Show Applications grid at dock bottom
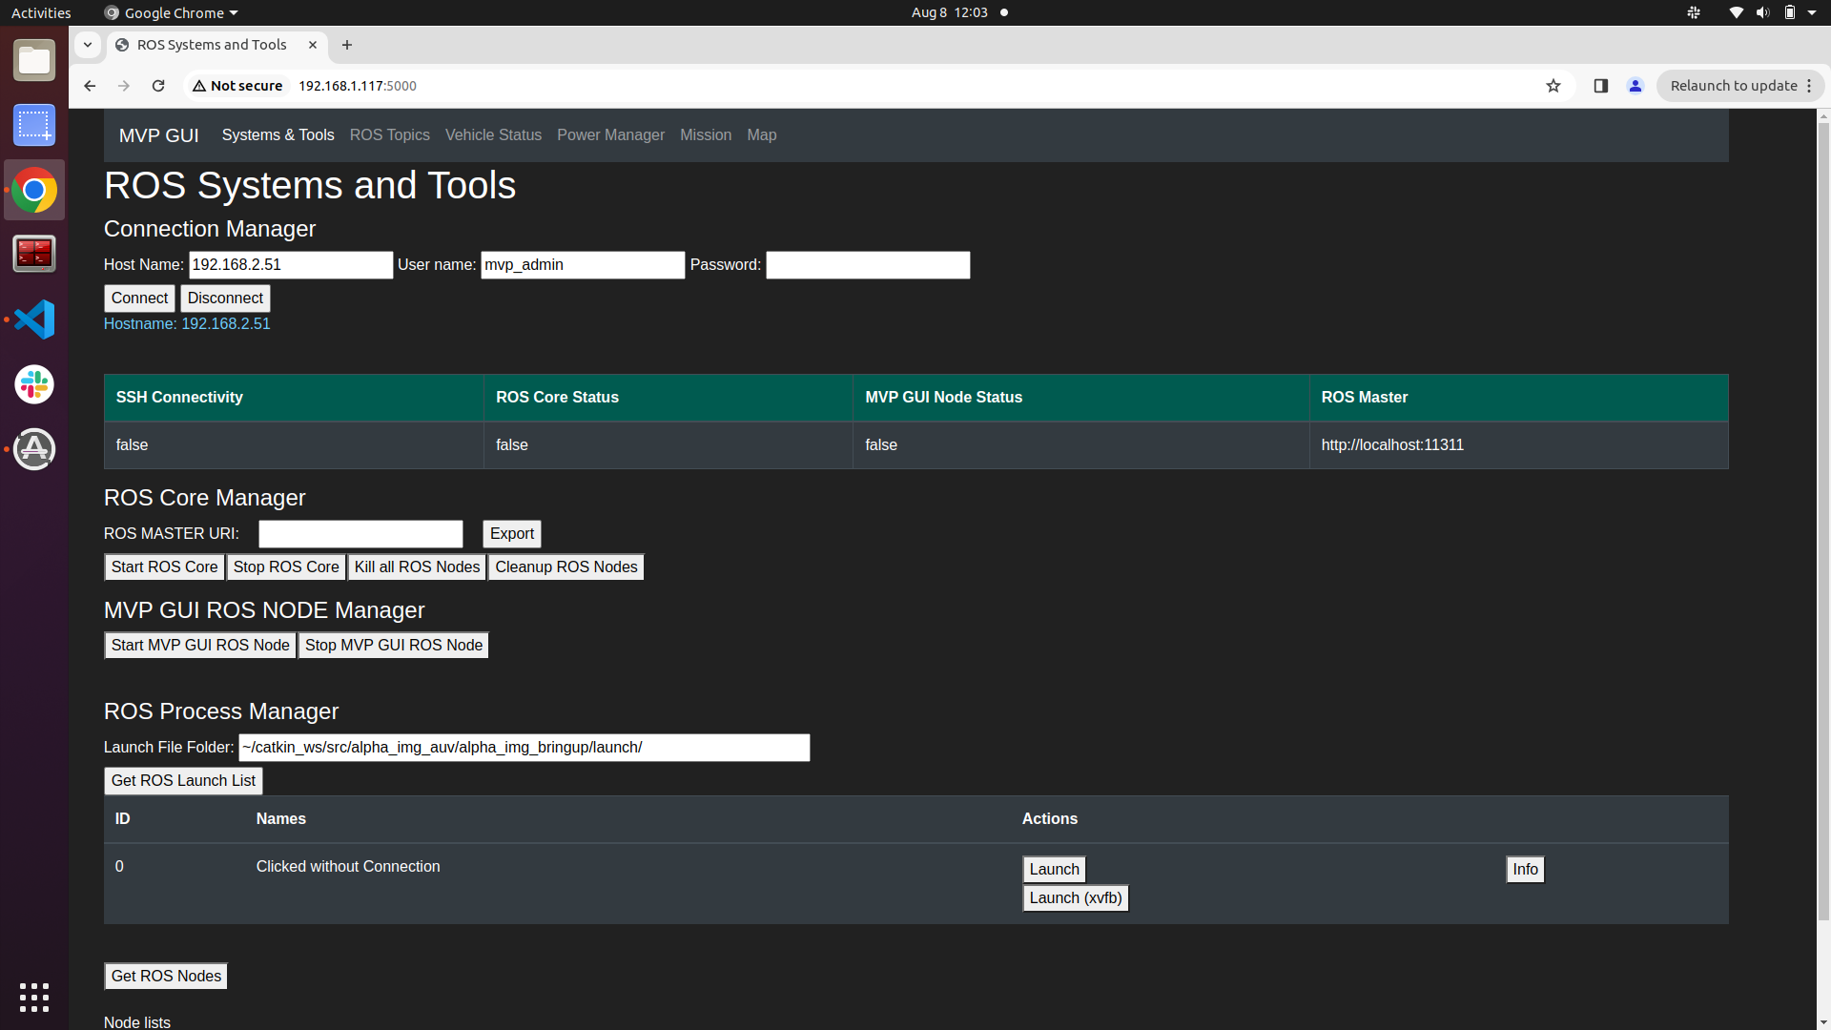The height and width of the screenshot is (1030, 1831). pos(34,997)
